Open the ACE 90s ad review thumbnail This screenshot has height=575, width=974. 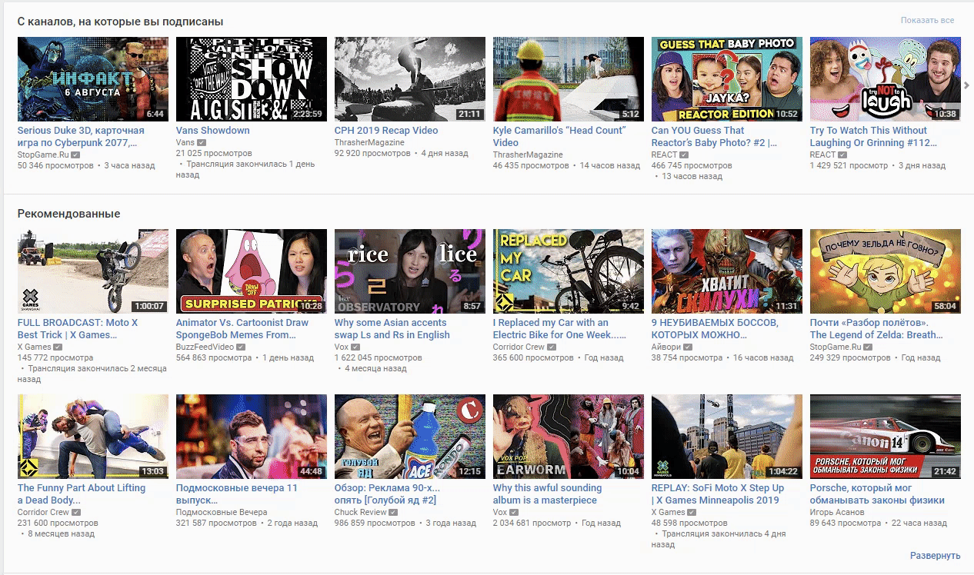[x=410, y=437]
